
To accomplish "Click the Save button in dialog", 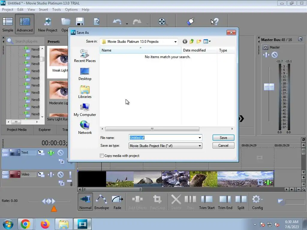I will (x=223, y=138).
